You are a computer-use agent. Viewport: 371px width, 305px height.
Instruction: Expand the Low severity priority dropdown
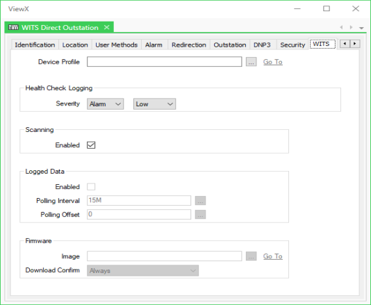154,104
